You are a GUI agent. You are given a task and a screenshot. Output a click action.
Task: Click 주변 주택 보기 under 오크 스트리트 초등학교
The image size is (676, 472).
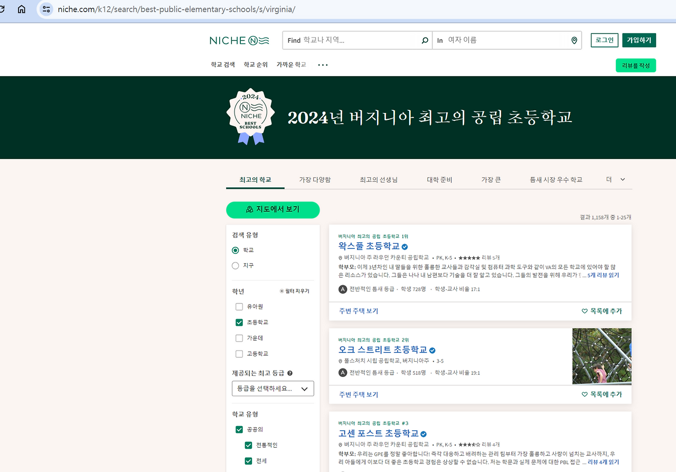pyautogui.click(x=359, y=395)
